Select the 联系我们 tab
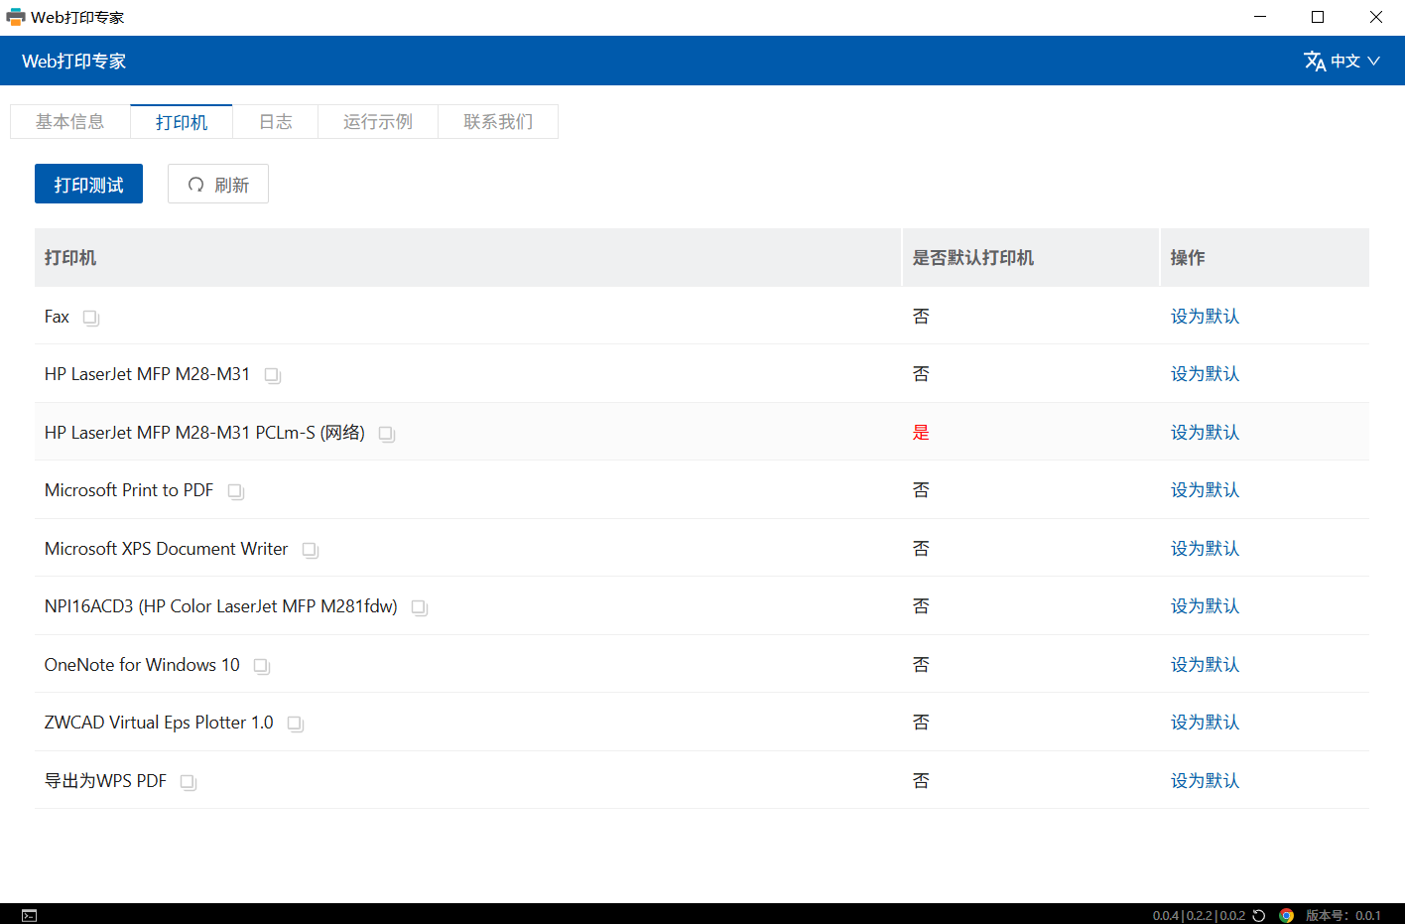The width and height of the screenshot is (1405, 924). tap(497, 122)
